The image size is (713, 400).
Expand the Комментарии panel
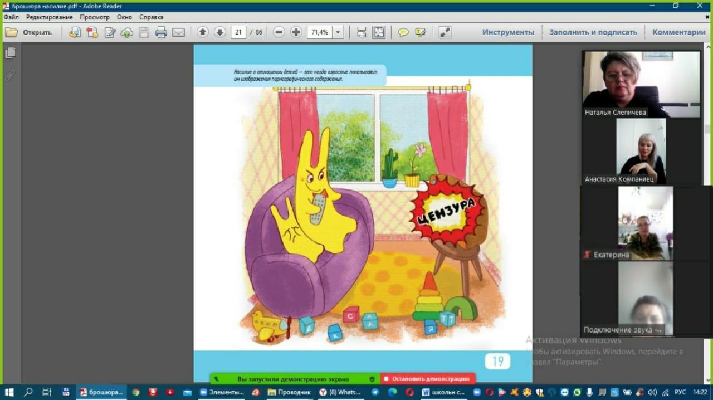(678, 32)
